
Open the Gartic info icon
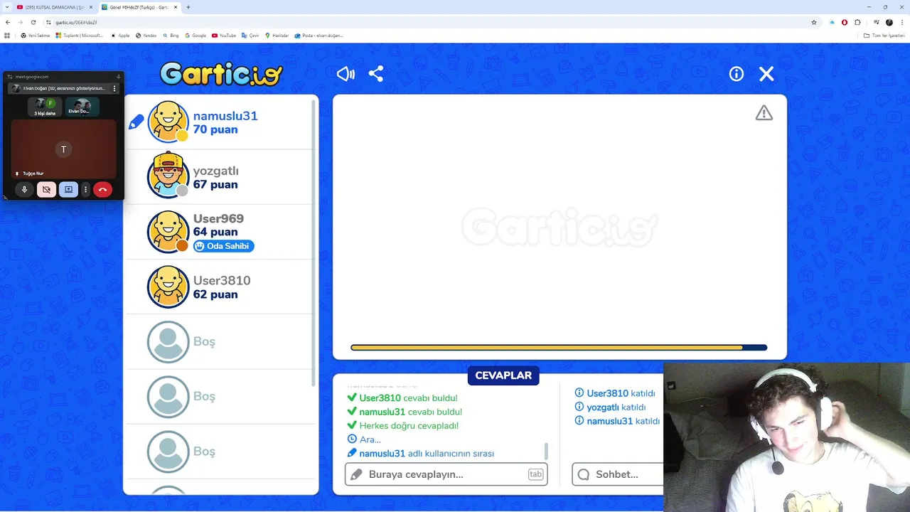click(737, 74)
